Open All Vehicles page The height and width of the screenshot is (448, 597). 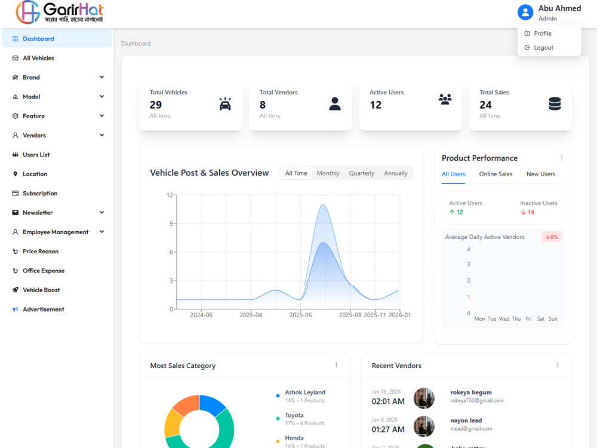click(x=57, y=58)
